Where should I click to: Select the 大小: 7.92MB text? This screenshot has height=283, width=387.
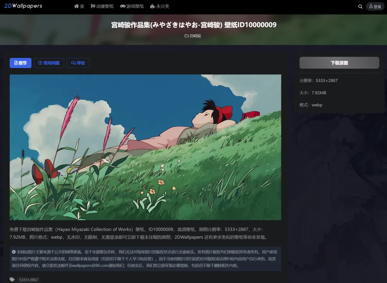point(313,93)
